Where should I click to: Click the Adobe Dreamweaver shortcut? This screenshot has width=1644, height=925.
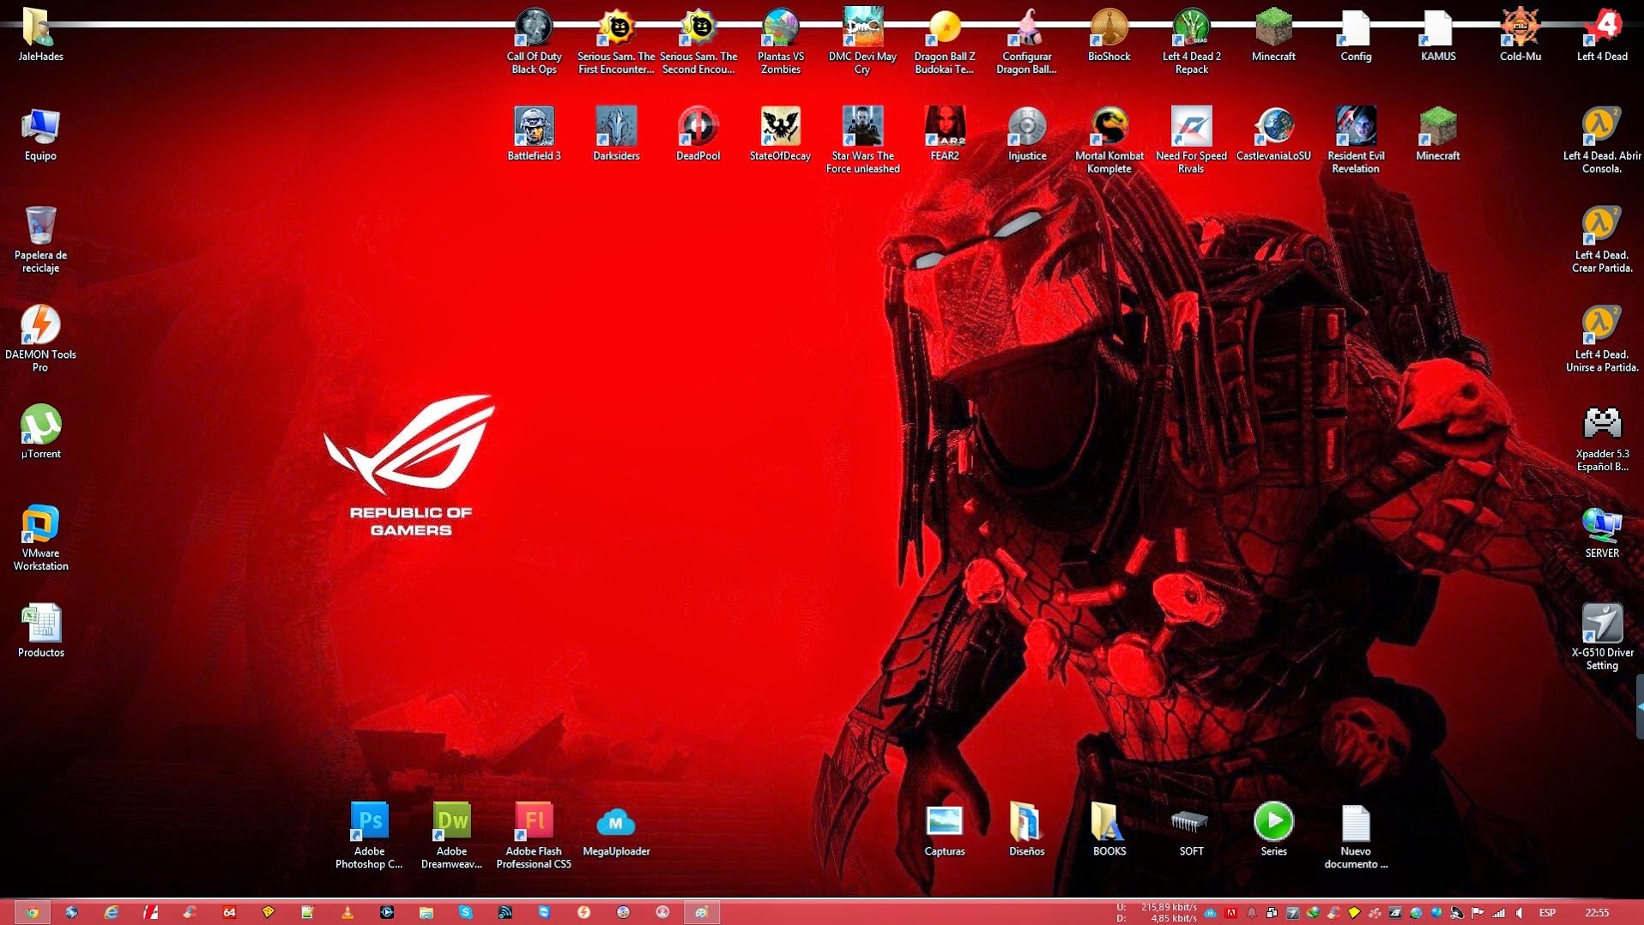click(451, 836)
